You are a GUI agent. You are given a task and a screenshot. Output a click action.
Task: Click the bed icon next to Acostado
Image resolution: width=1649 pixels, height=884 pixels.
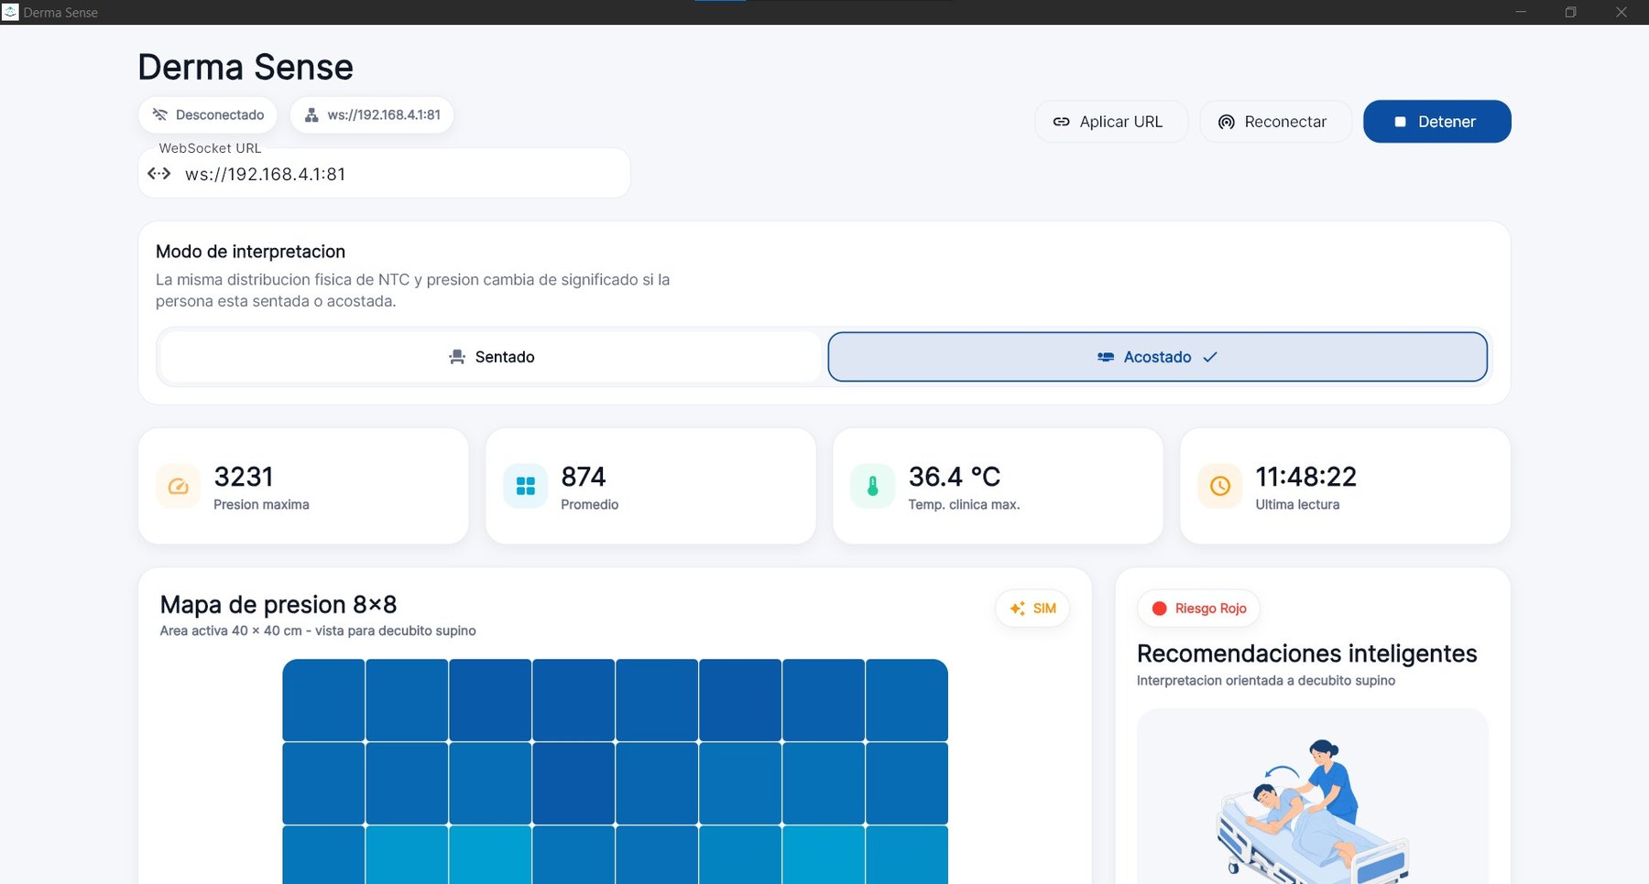[1106, 357]
